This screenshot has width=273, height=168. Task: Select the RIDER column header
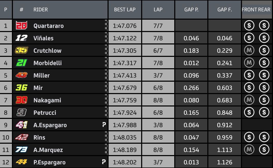pyautogui.click(x=41, y=10)
